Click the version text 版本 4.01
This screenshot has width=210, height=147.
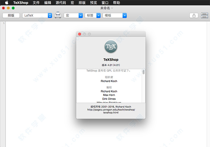click(111, 65)
